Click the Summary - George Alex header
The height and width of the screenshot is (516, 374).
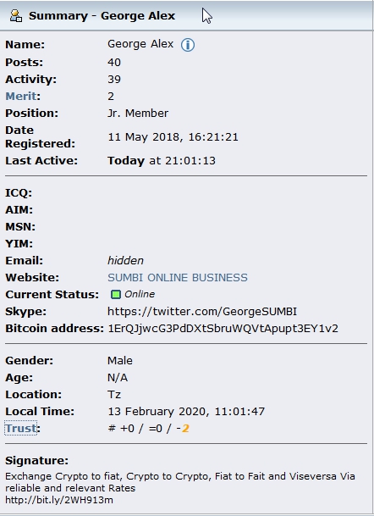click(102, 16)
